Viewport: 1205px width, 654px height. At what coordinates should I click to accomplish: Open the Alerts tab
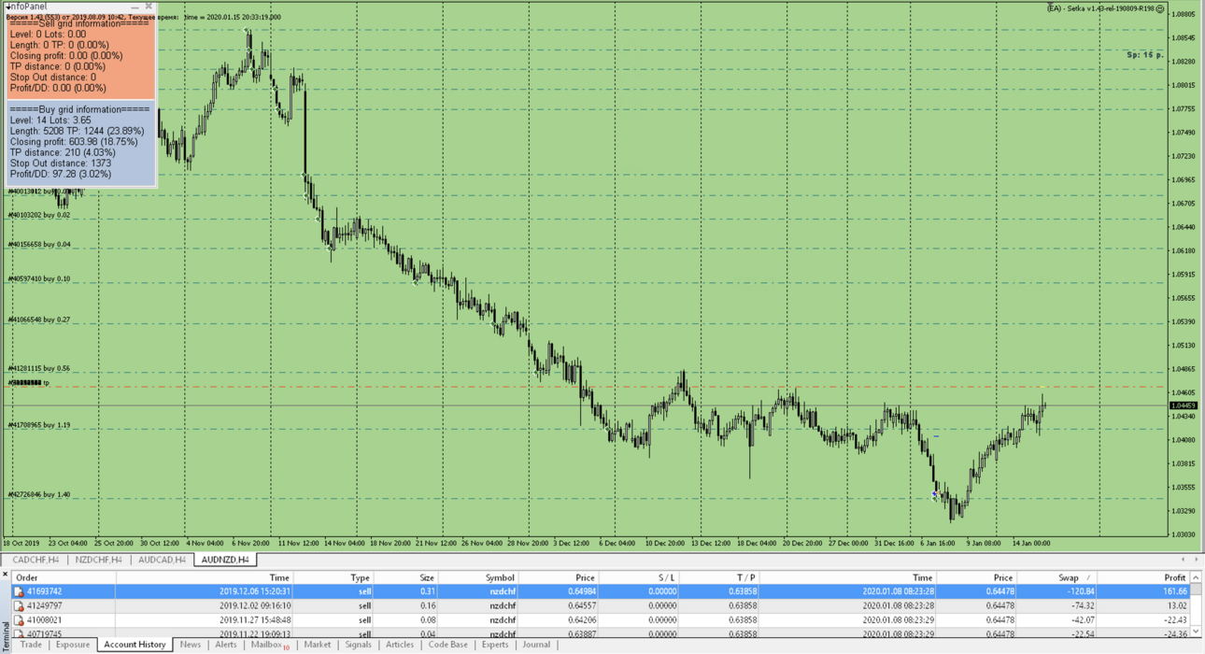(x=226, y=645)
